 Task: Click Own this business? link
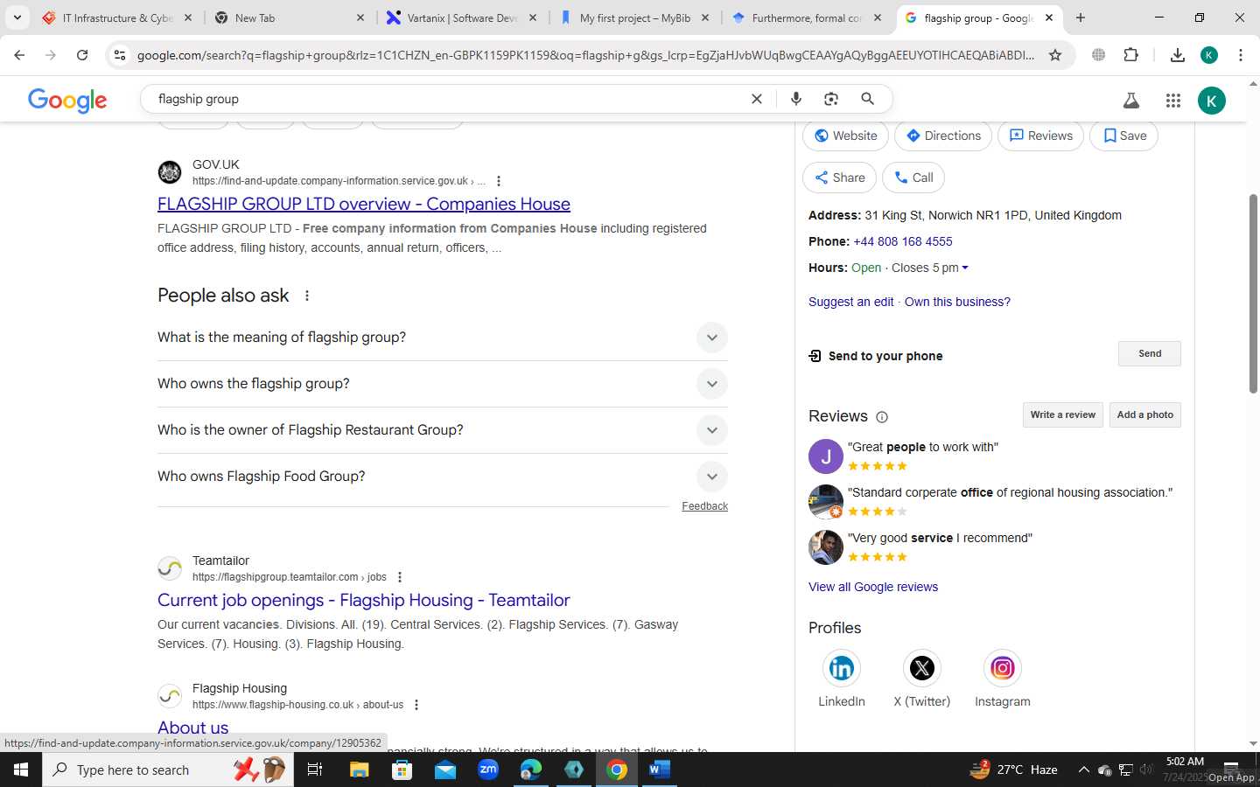[957, 302]
